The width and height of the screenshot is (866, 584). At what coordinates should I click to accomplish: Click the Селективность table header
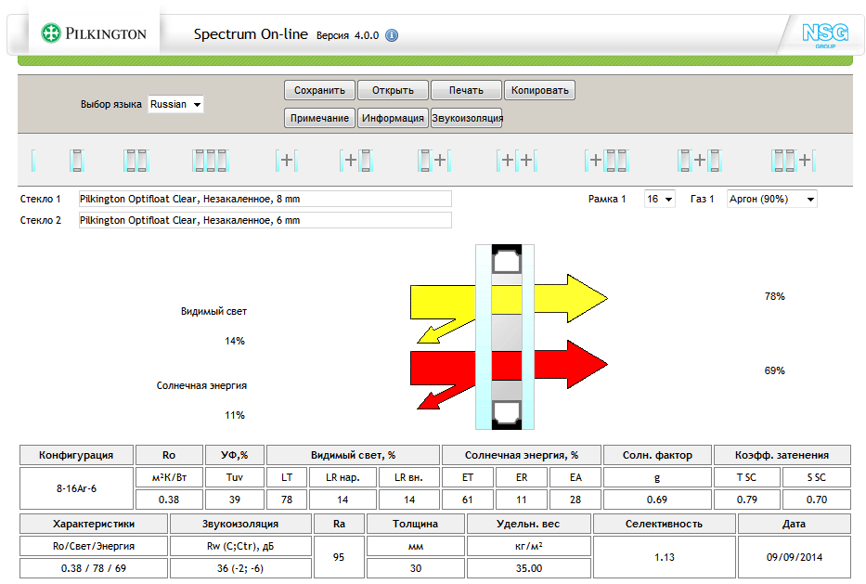point(664,524)
